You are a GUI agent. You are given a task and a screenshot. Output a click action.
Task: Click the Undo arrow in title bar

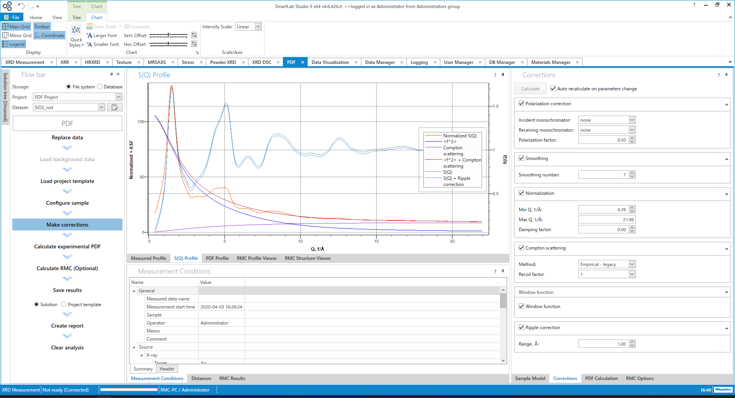pyautogui.click(x=21, y=6)
